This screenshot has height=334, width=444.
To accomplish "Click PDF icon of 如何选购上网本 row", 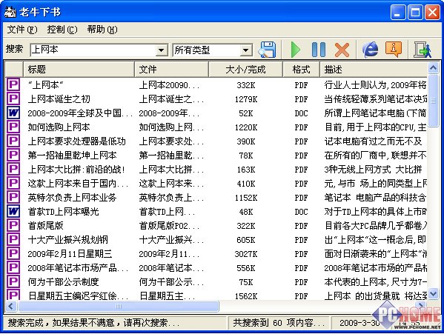I will tap(13, 127).
